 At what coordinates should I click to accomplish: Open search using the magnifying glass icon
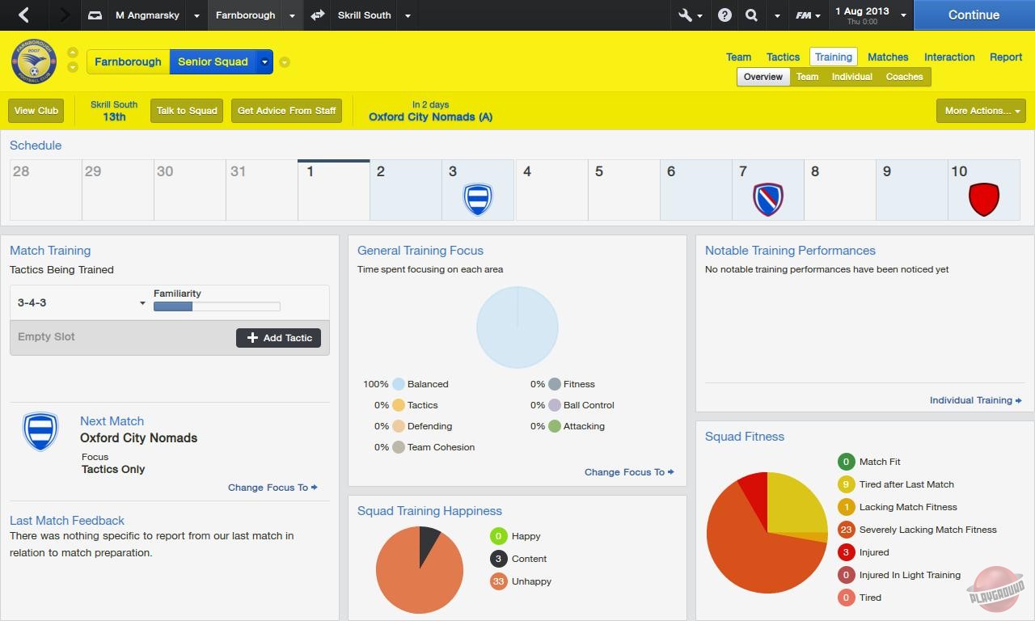tap(750, 15)
